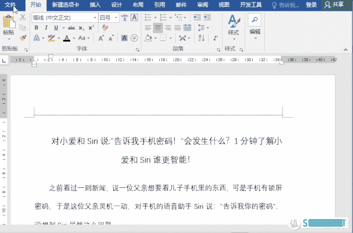Switch to the 布局 (Layout) tab
353x233 pixels.
pos(138,5)
